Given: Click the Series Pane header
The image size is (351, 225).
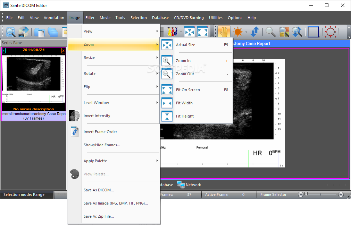Looking at the screenshot, I should (34, 43).
